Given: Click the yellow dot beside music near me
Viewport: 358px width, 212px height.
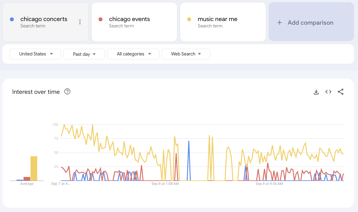Looking at the screenshot, I should tap(189, 19).
